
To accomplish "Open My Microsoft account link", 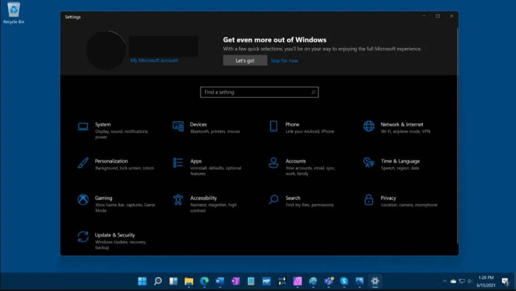I will tap(154, 60).
